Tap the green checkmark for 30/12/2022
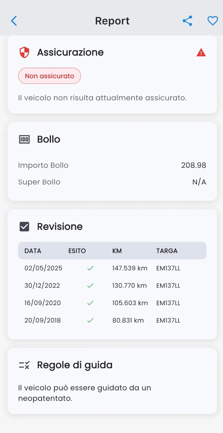 [90, 286]
